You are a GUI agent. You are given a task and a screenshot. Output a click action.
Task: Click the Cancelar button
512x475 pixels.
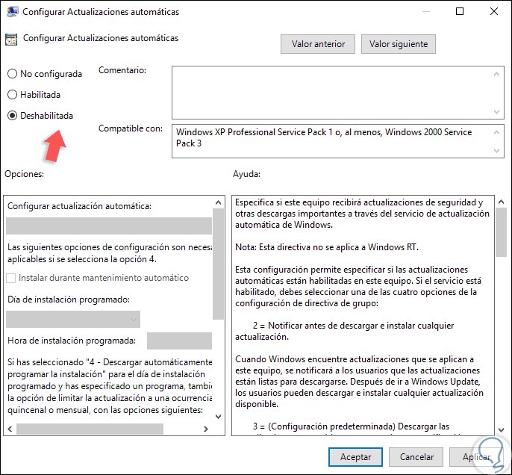click(416, 457)
